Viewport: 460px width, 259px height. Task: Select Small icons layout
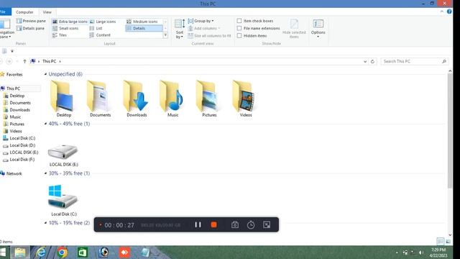65,28
